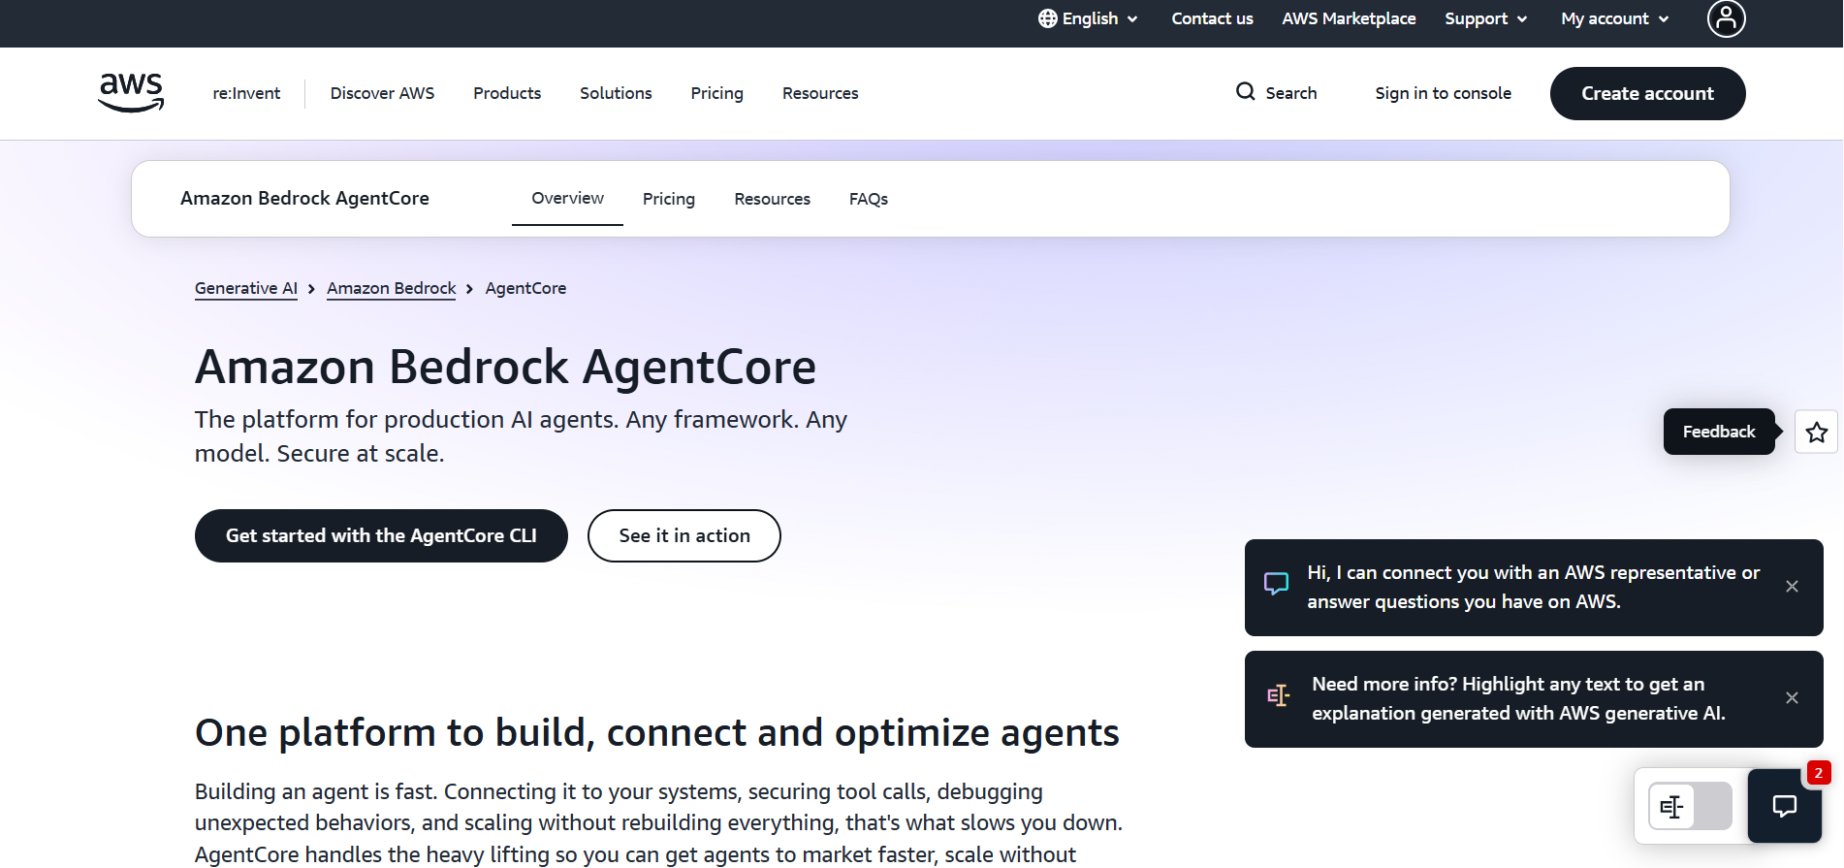
Task: Expand the Support dropdown menu
Action: pos(1486,18)
